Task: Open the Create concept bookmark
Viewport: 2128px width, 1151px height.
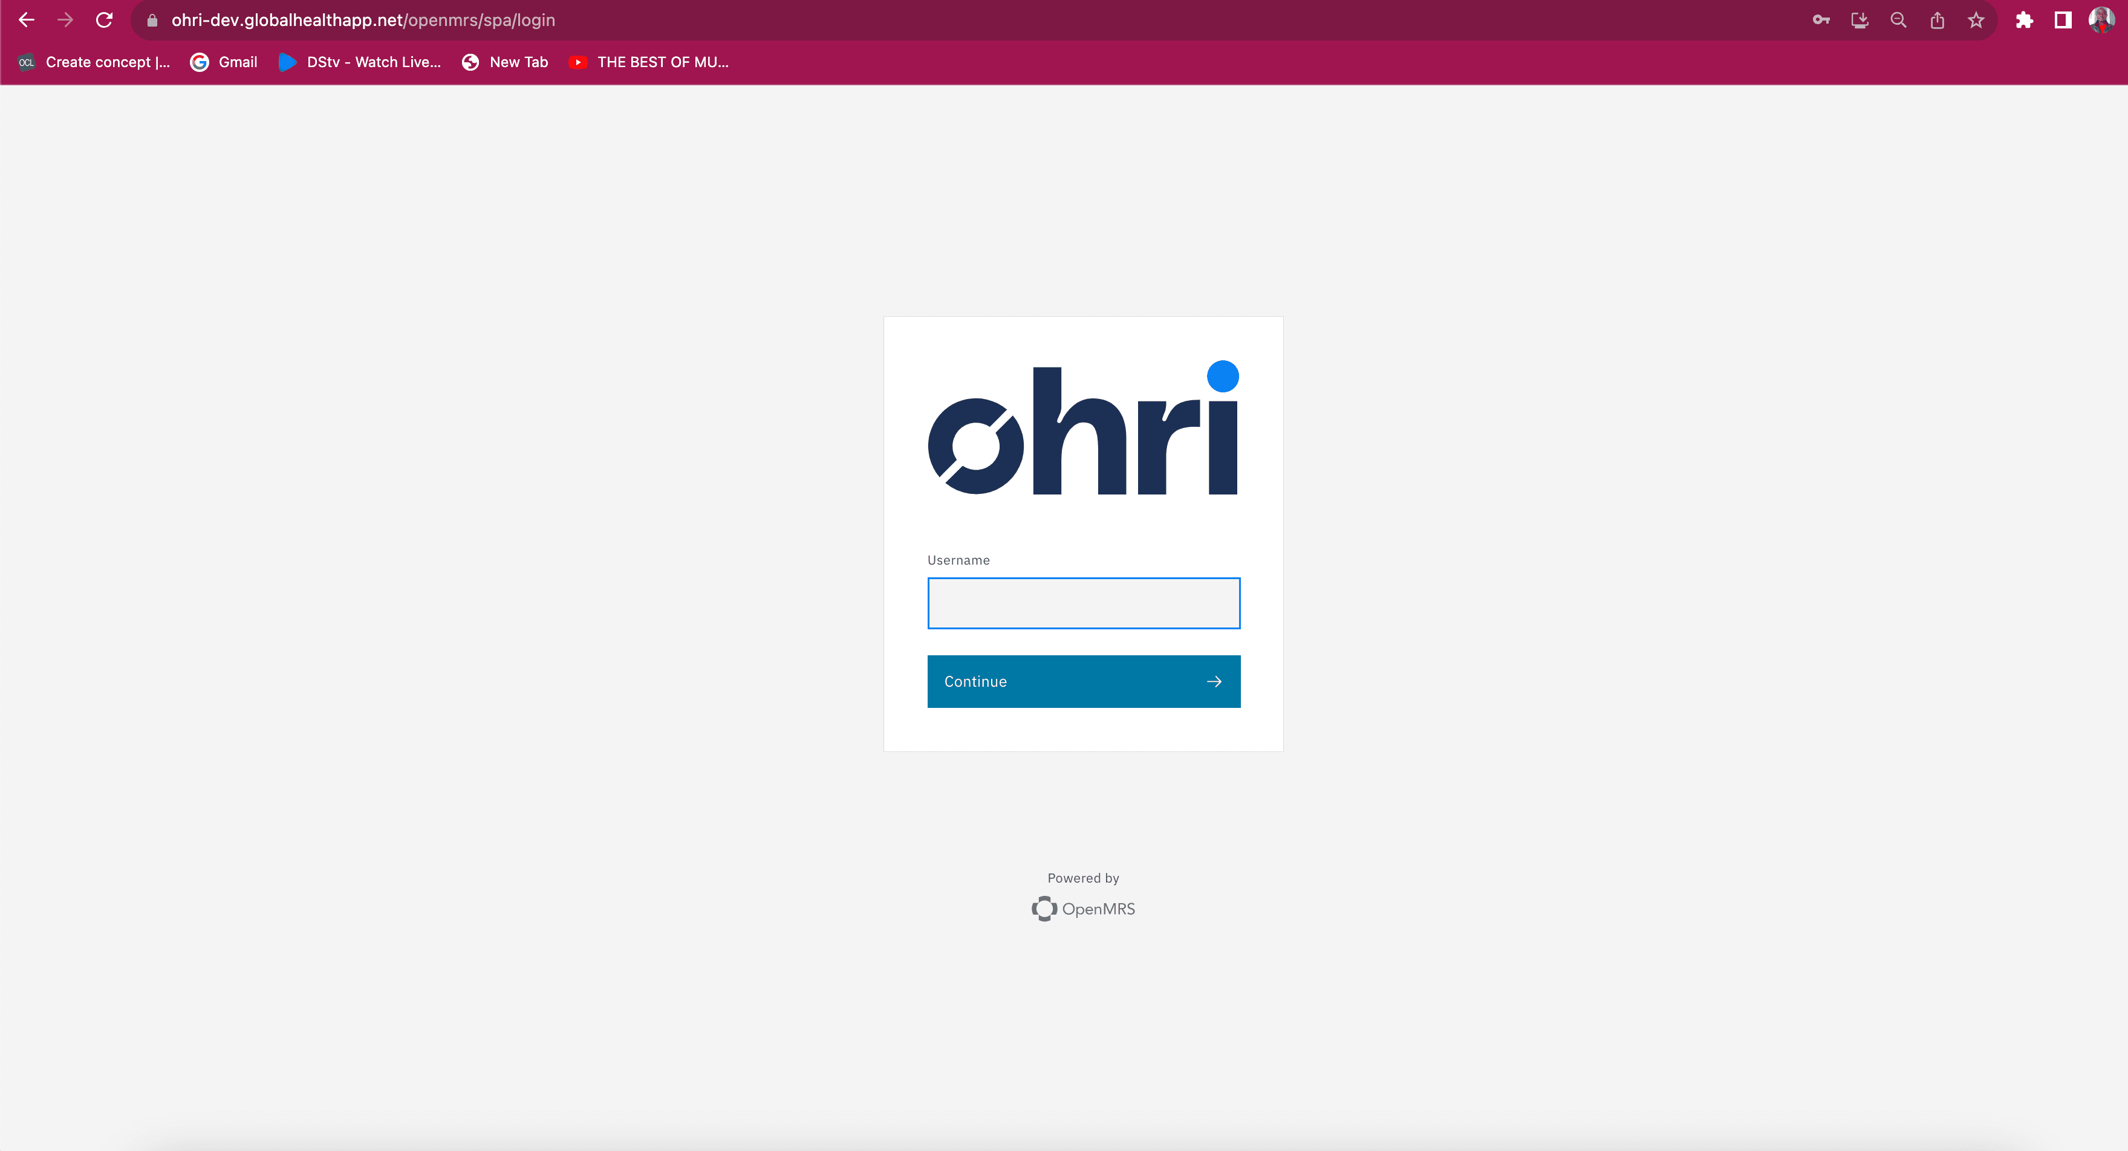Action: tap(94, 62)
